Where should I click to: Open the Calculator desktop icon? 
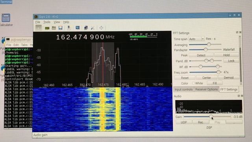tap(6, 20)
